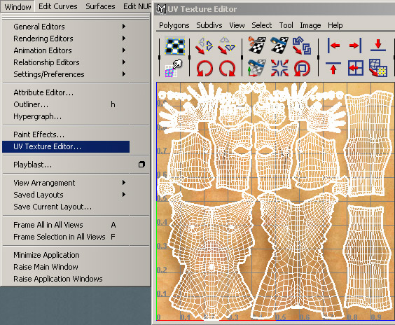Open the Window menu

click(18, 6)
